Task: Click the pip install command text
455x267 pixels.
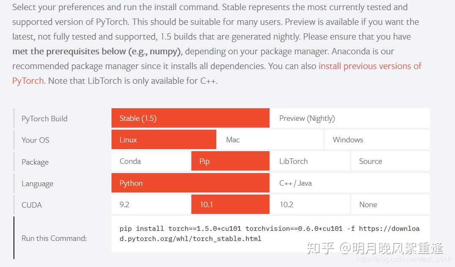Action: coord(270,233)
